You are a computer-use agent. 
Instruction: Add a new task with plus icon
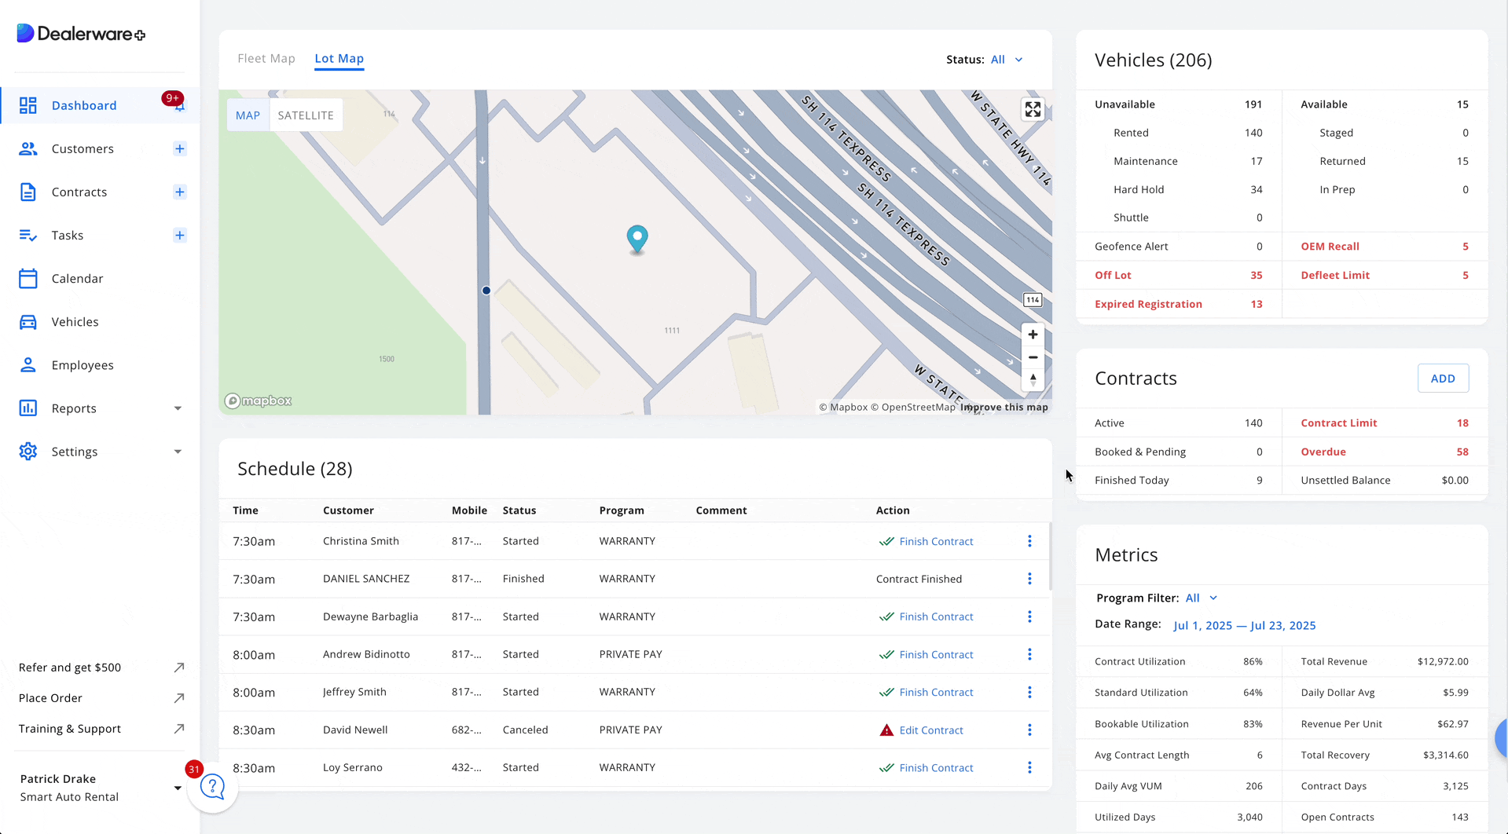[x=180, y=235]
